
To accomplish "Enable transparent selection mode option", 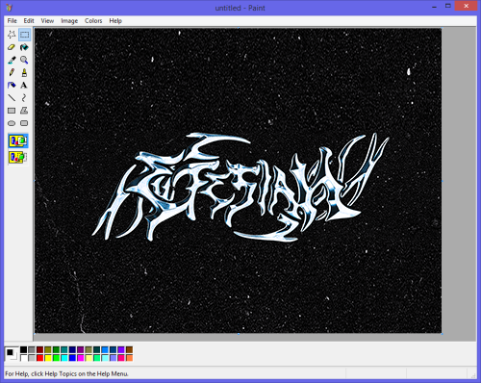I will [18, 157].
